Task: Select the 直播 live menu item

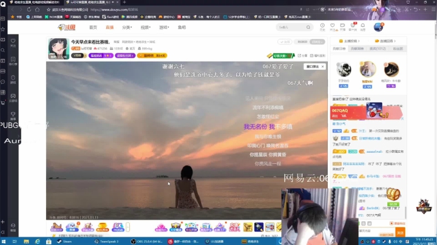Action: [109, 27]
